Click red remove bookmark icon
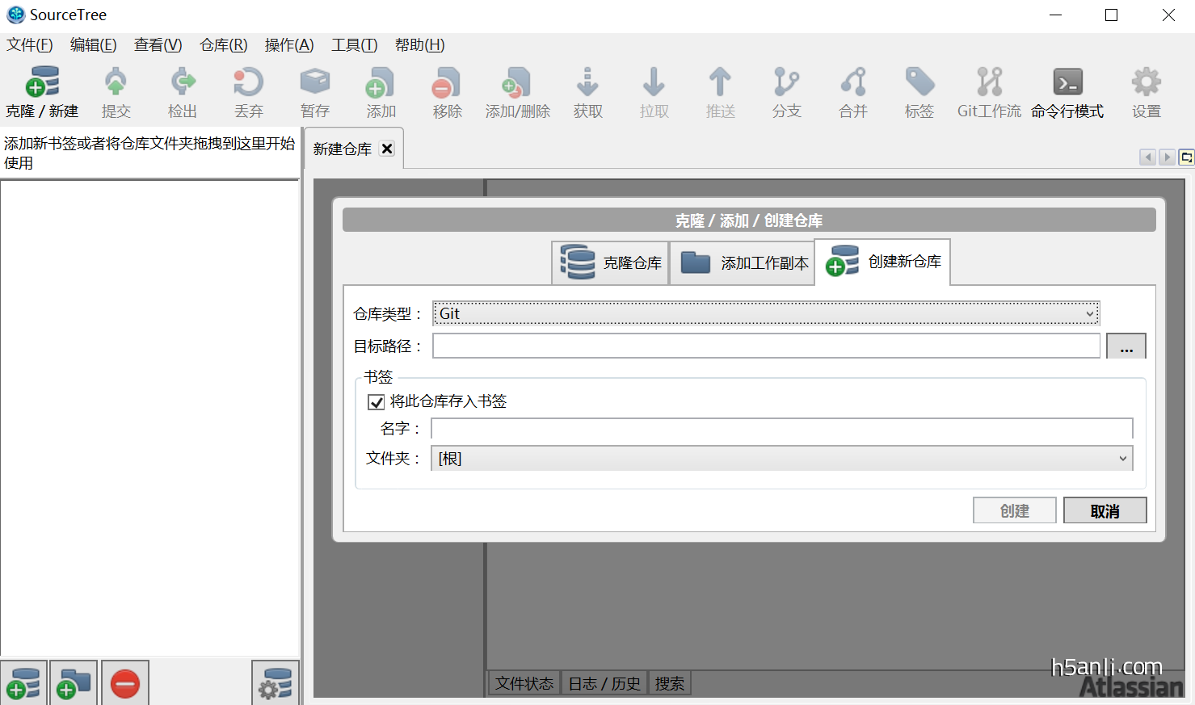Viewport: 1195px width, 705px height. [x=125, y=683]
